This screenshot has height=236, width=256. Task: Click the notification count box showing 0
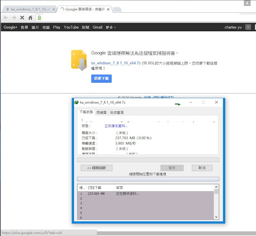point(248,27)
